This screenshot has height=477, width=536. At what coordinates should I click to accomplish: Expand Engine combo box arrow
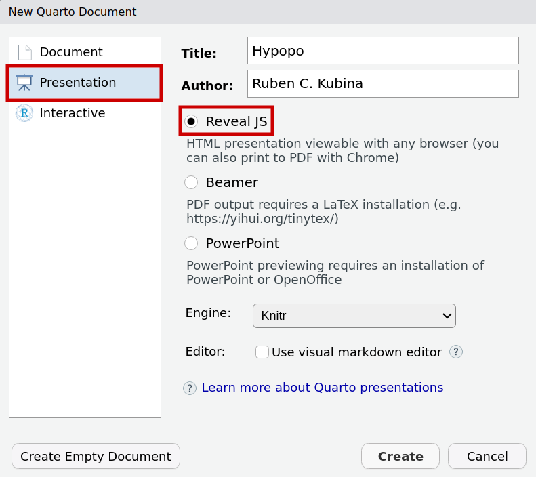pyautogui.click(x=447, y=316)
